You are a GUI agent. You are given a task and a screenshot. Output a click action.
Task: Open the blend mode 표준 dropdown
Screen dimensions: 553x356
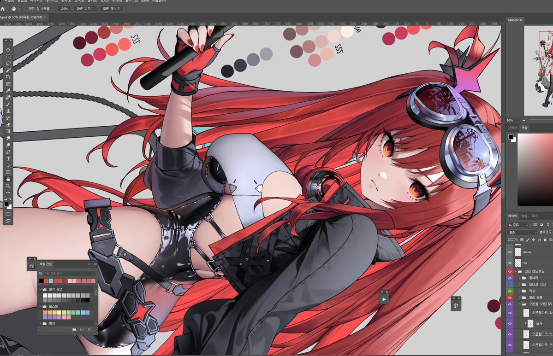point(522,233)
